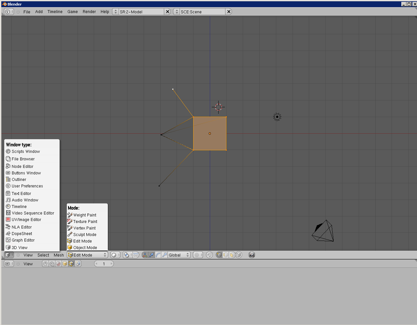This screenshot has width=417, height=325.
Task: Switch to face select mode
Action: click(x=232, y=255)
